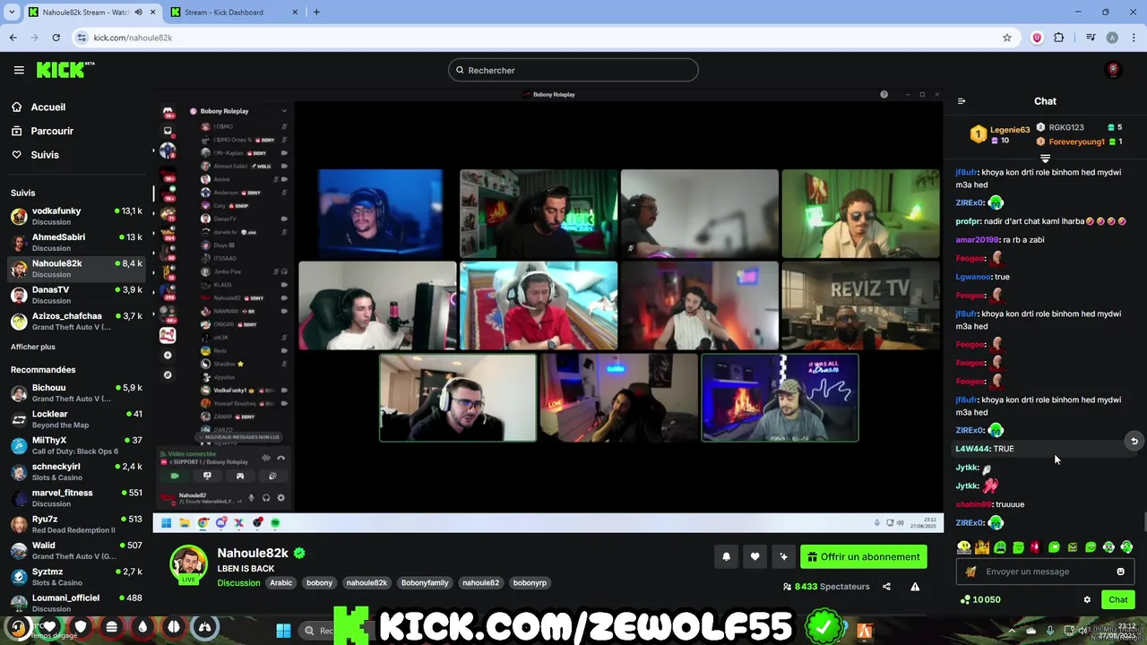The width and height of the screenshot is (1147, 645).
Task: Click the chat resume-scroll arrow button
Action: click(x=1134, y=441)
